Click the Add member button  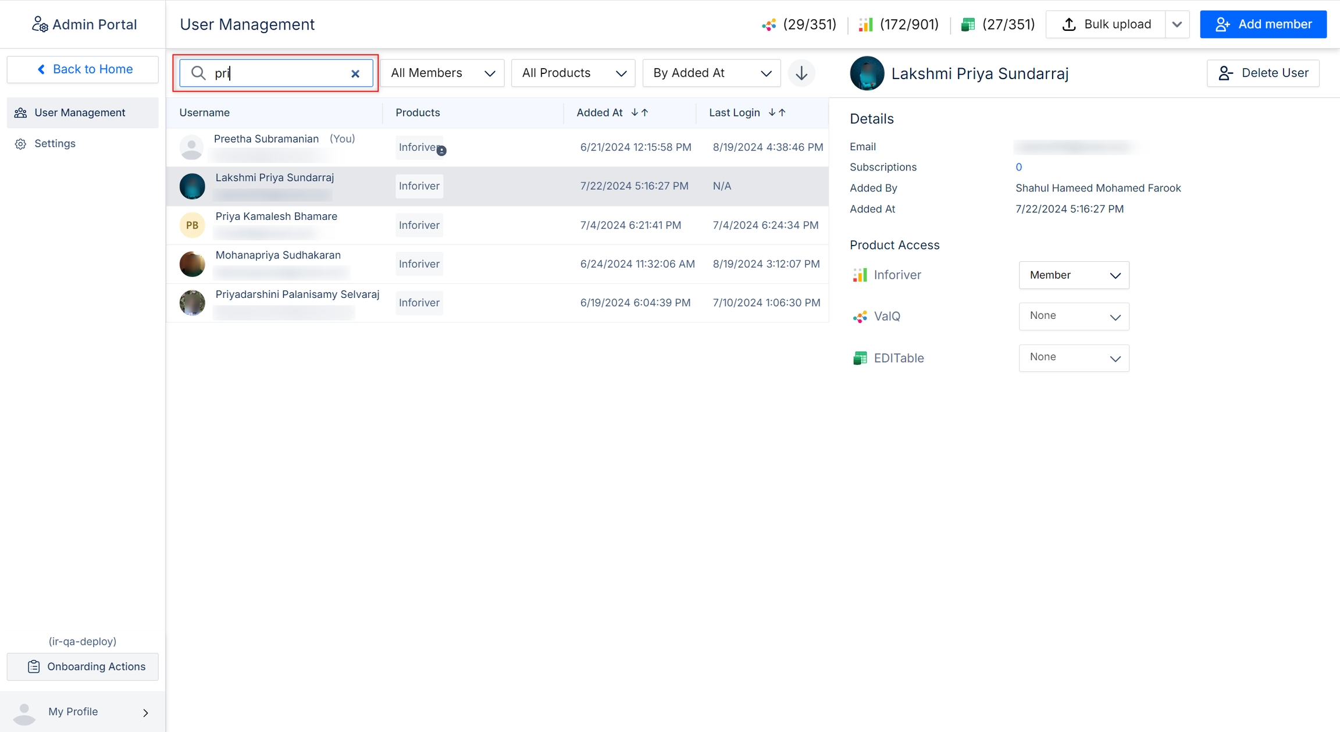point(1263,24)
